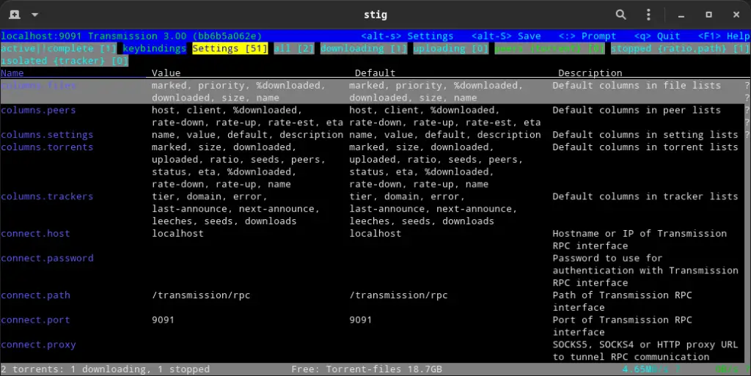Select the connect.password setting
Image resolution: width=751 pixels, height=376 pixels.
[47, 258]
